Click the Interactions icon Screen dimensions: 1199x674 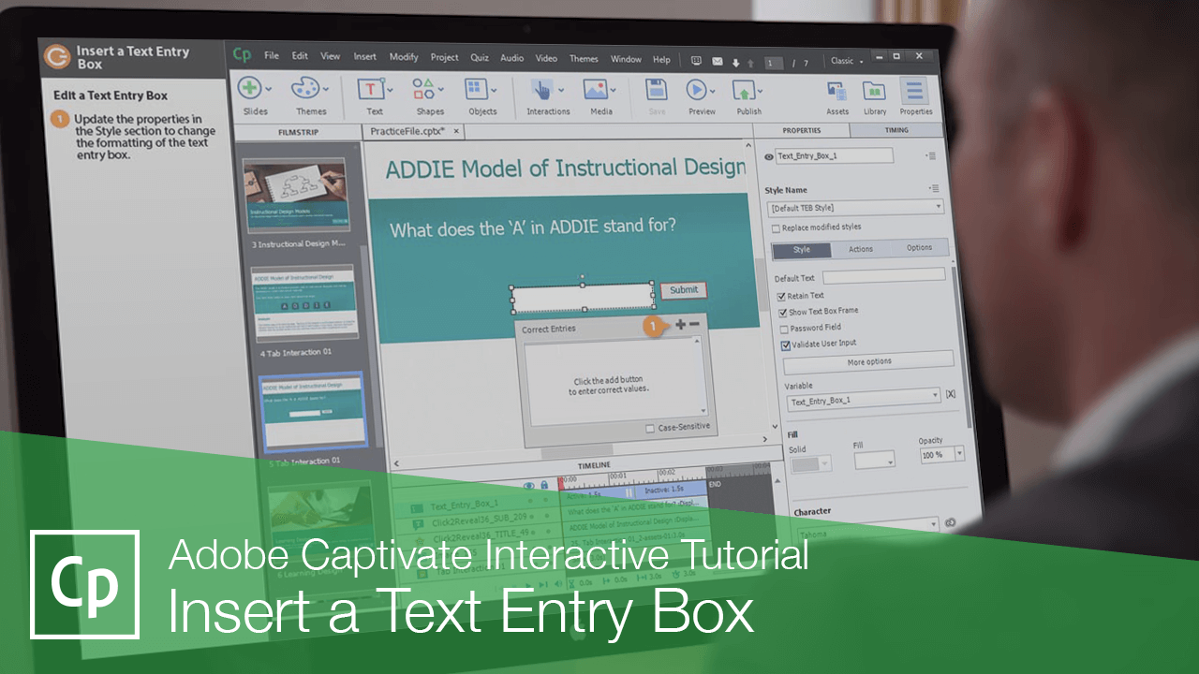point(543,89)
